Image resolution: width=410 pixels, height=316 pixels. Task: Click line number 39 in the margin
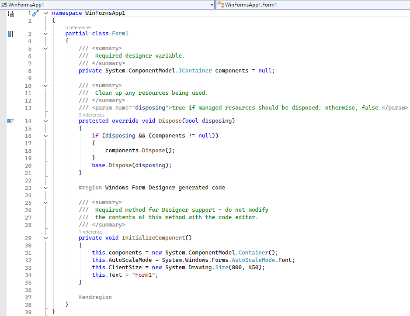[28, 312]
